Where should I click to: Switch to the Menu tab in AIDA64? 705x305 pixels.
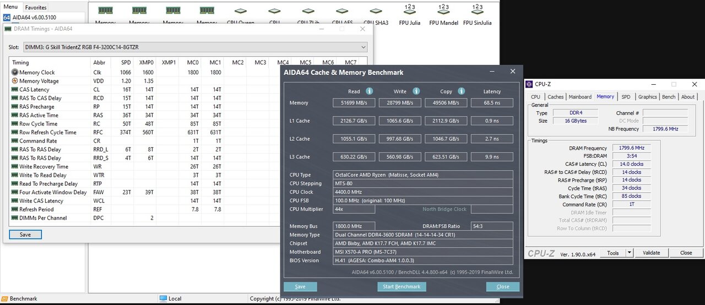[x=10, y=7]
